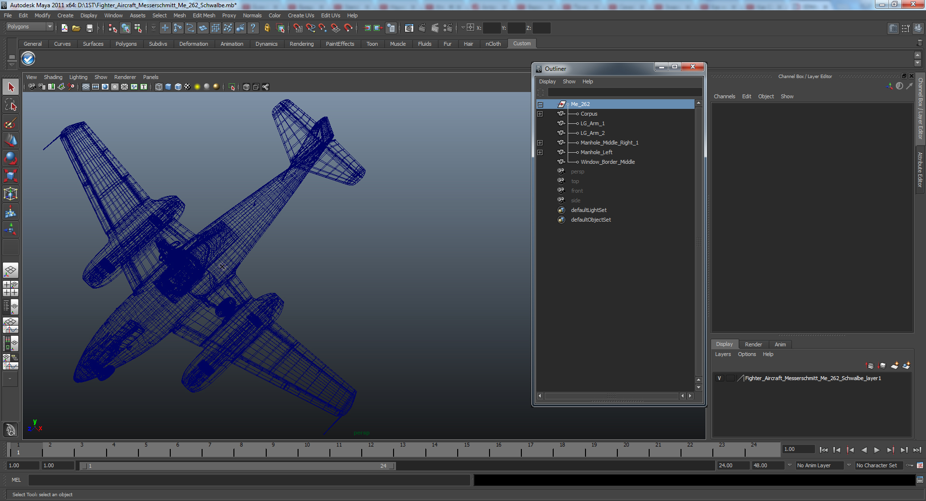Viewport: 926px width, 501px height.
Task: Expand the Corpus node in Outliner
Action: click(540, 114)
